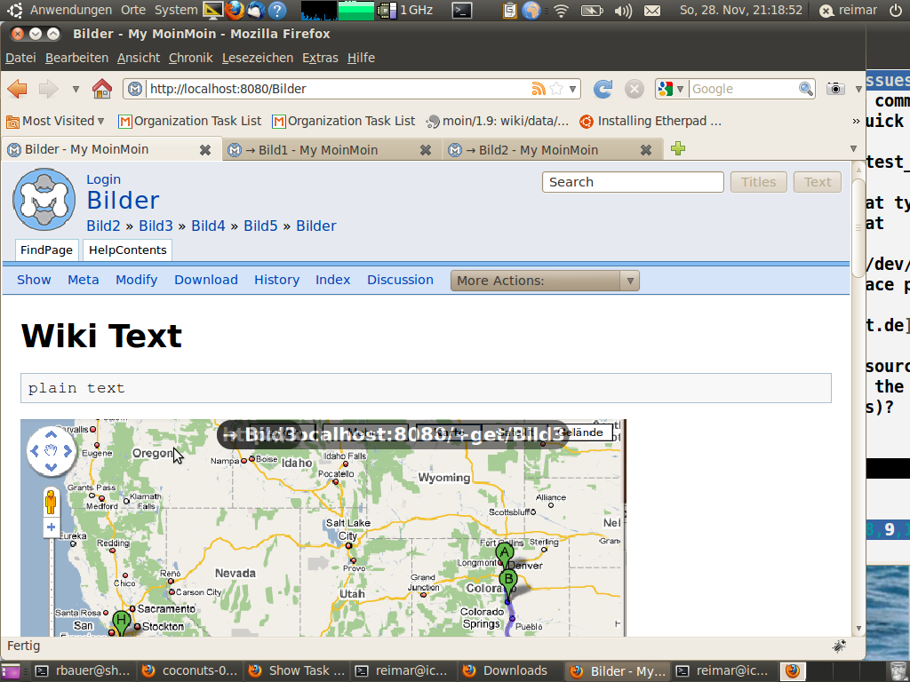Click the Firefox Home button
The width and height of the screenshot is (910, 682).
(x=102, y=89)
